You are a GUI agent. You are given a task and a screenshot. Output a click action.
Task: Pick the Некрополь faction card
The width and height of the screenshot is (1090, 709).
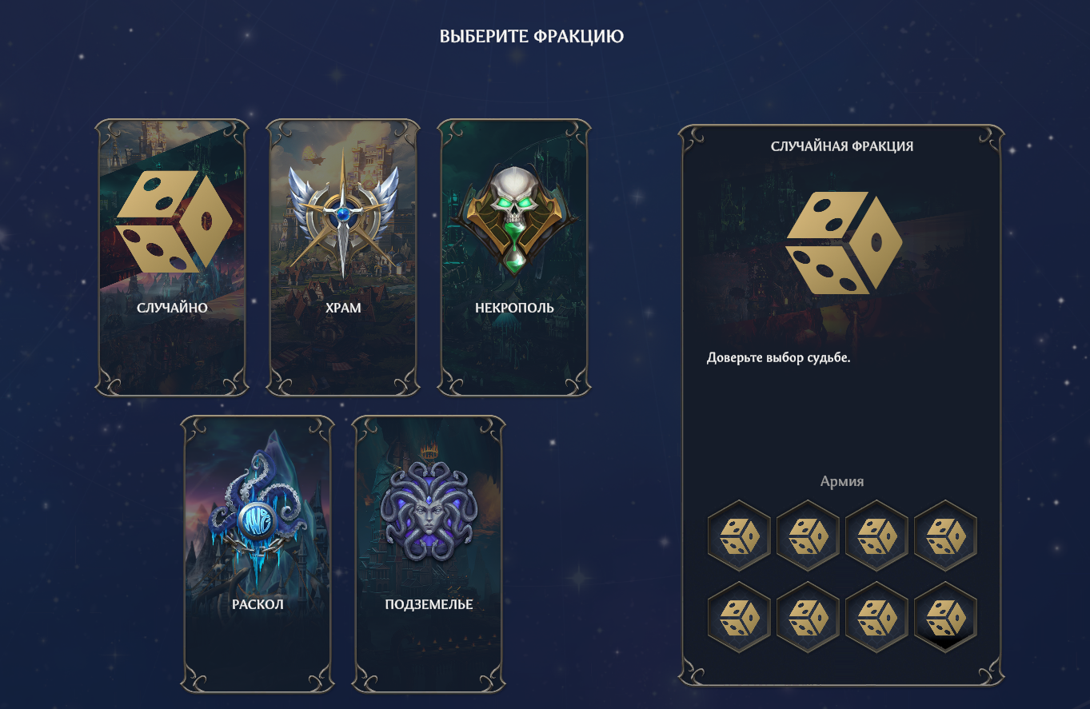coord(514,257)
